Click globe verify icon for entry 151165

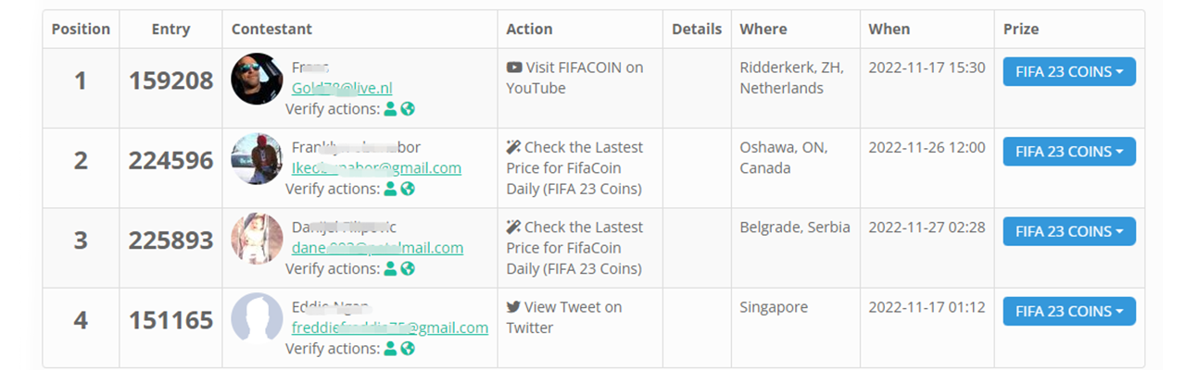tap(408, 349)
